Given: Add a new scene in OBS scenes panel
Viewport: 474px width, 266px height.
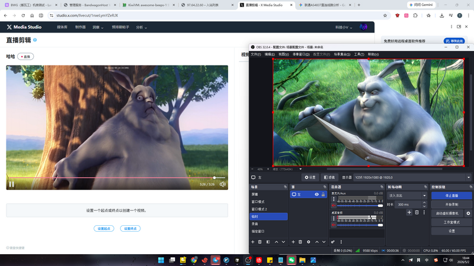Looking at the screenshot, I should click(253, 242).
